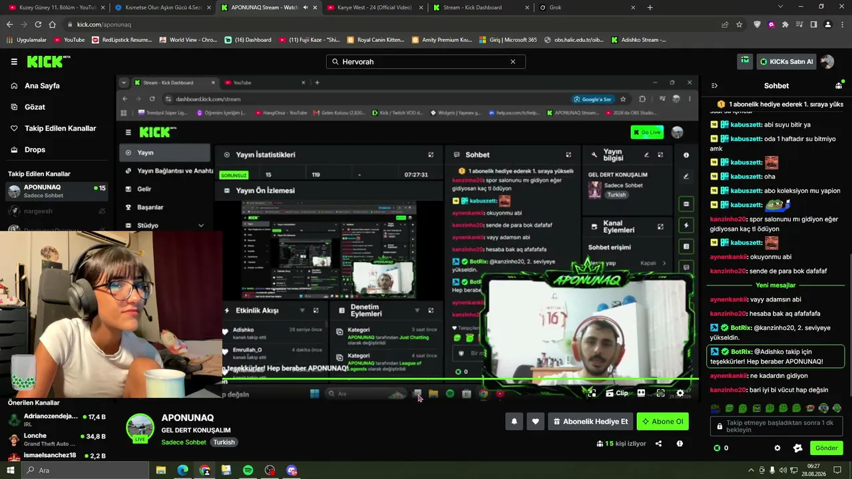This screenshot has width=852, height=479.
Task: Switch to Stream - Kick Dashboard tab
Action: pyautogui.click(x=480, y=7)
